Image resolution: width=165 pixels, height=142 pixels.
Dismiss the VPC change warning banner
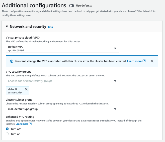(152, 61)
